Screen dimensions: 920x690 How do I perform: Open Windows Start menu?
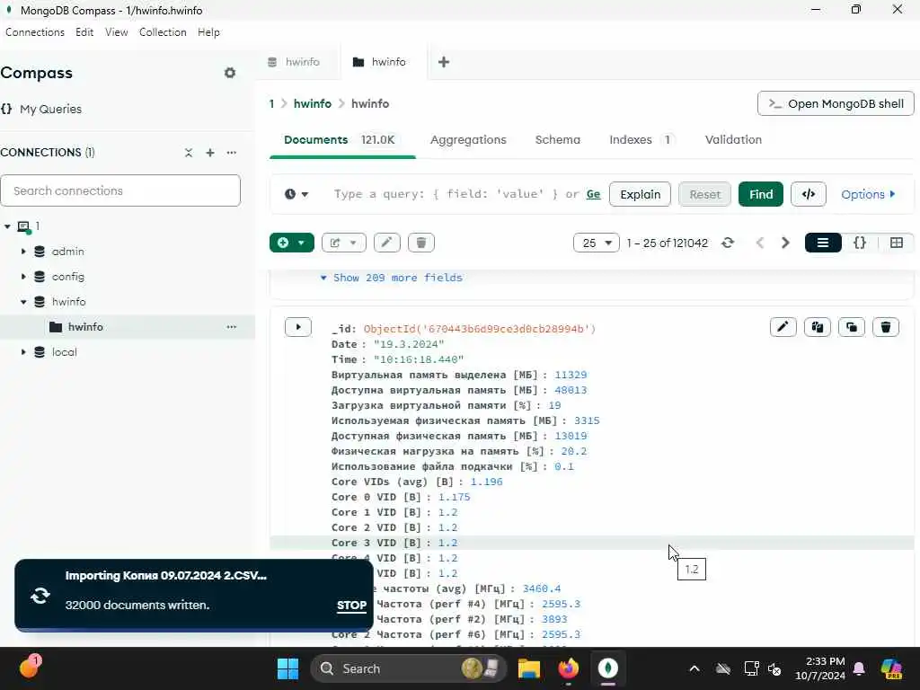(287, 668)
